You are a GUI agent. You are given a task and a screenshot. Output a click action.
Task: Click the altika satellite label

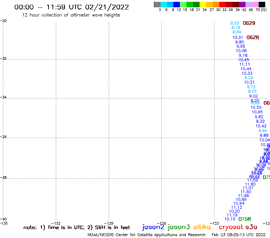tap(202, 227)
